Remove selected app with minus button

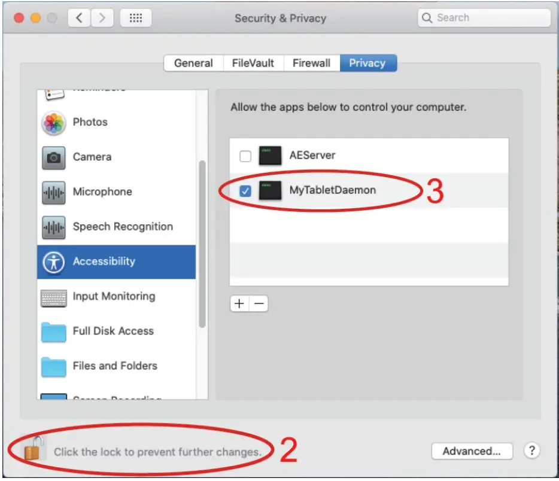tap(259, 303)
